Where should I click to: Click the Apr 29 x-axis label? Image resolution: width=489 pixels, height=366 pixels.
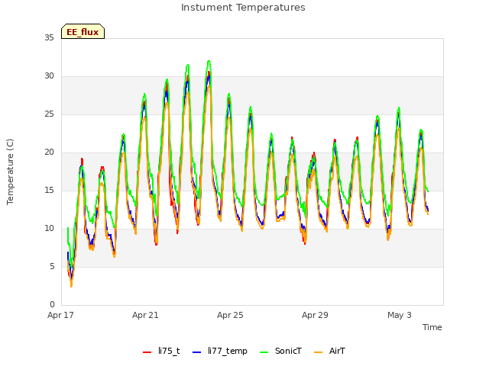tap(315, 315)
